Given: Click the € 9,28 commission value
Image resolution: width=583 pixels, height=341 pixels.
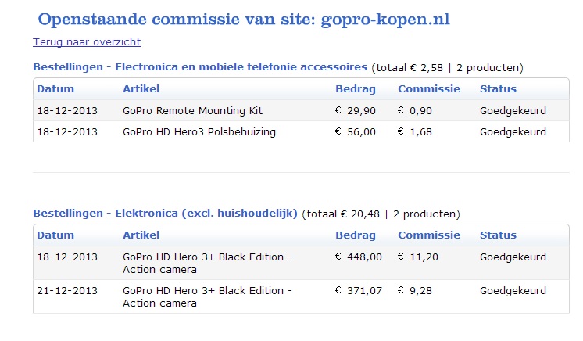Looking at the screenshot, I should click(x=414, y=290).
